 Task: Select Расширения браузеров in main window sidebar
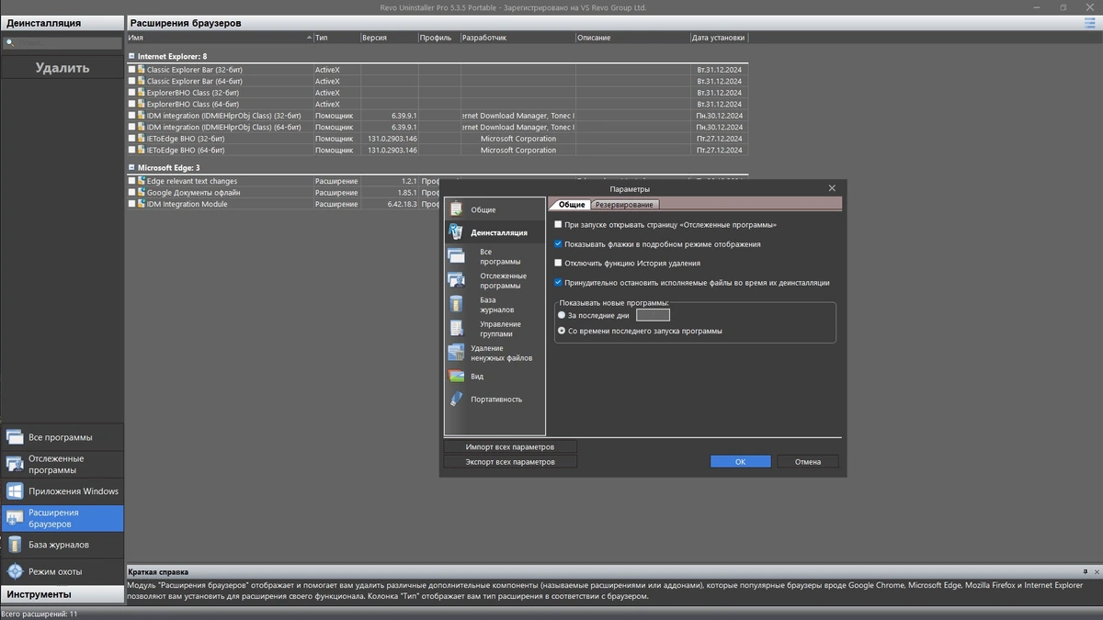[x=62, y=518]
